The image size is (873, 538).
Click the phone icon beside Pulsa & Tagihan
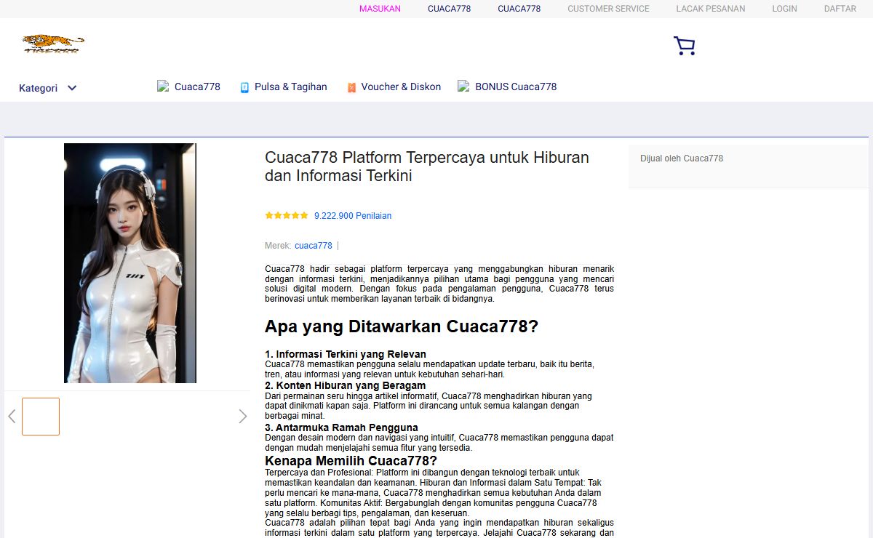(x=245, y=87)
